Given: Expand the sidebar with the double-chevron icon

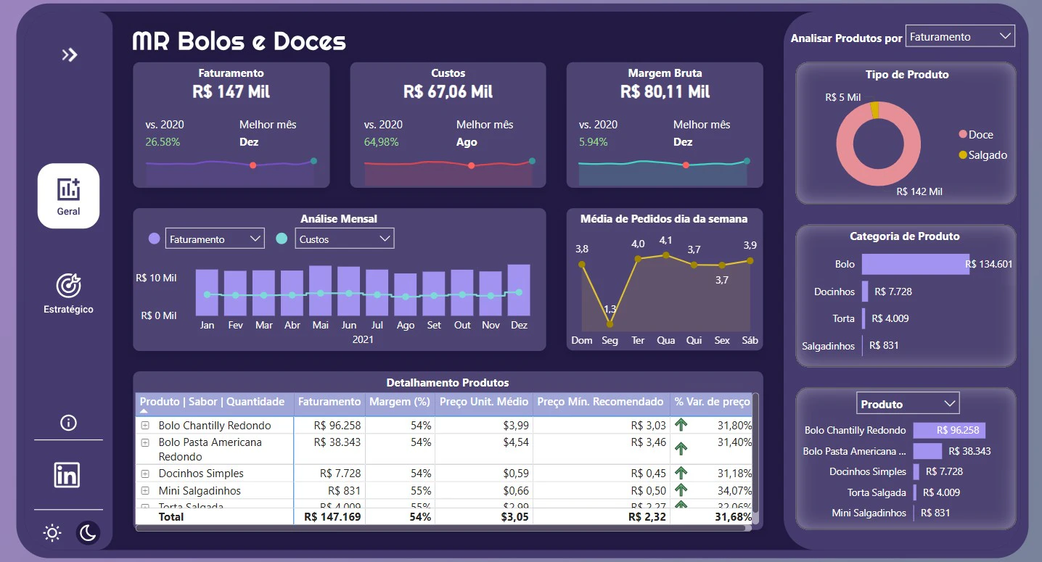Looking at the screenshot, I should pos(70,55).
